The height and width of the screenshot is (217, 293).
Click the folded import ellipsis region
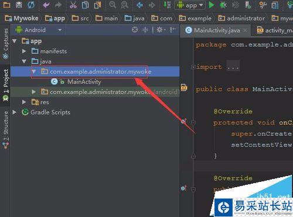point(233,67)
